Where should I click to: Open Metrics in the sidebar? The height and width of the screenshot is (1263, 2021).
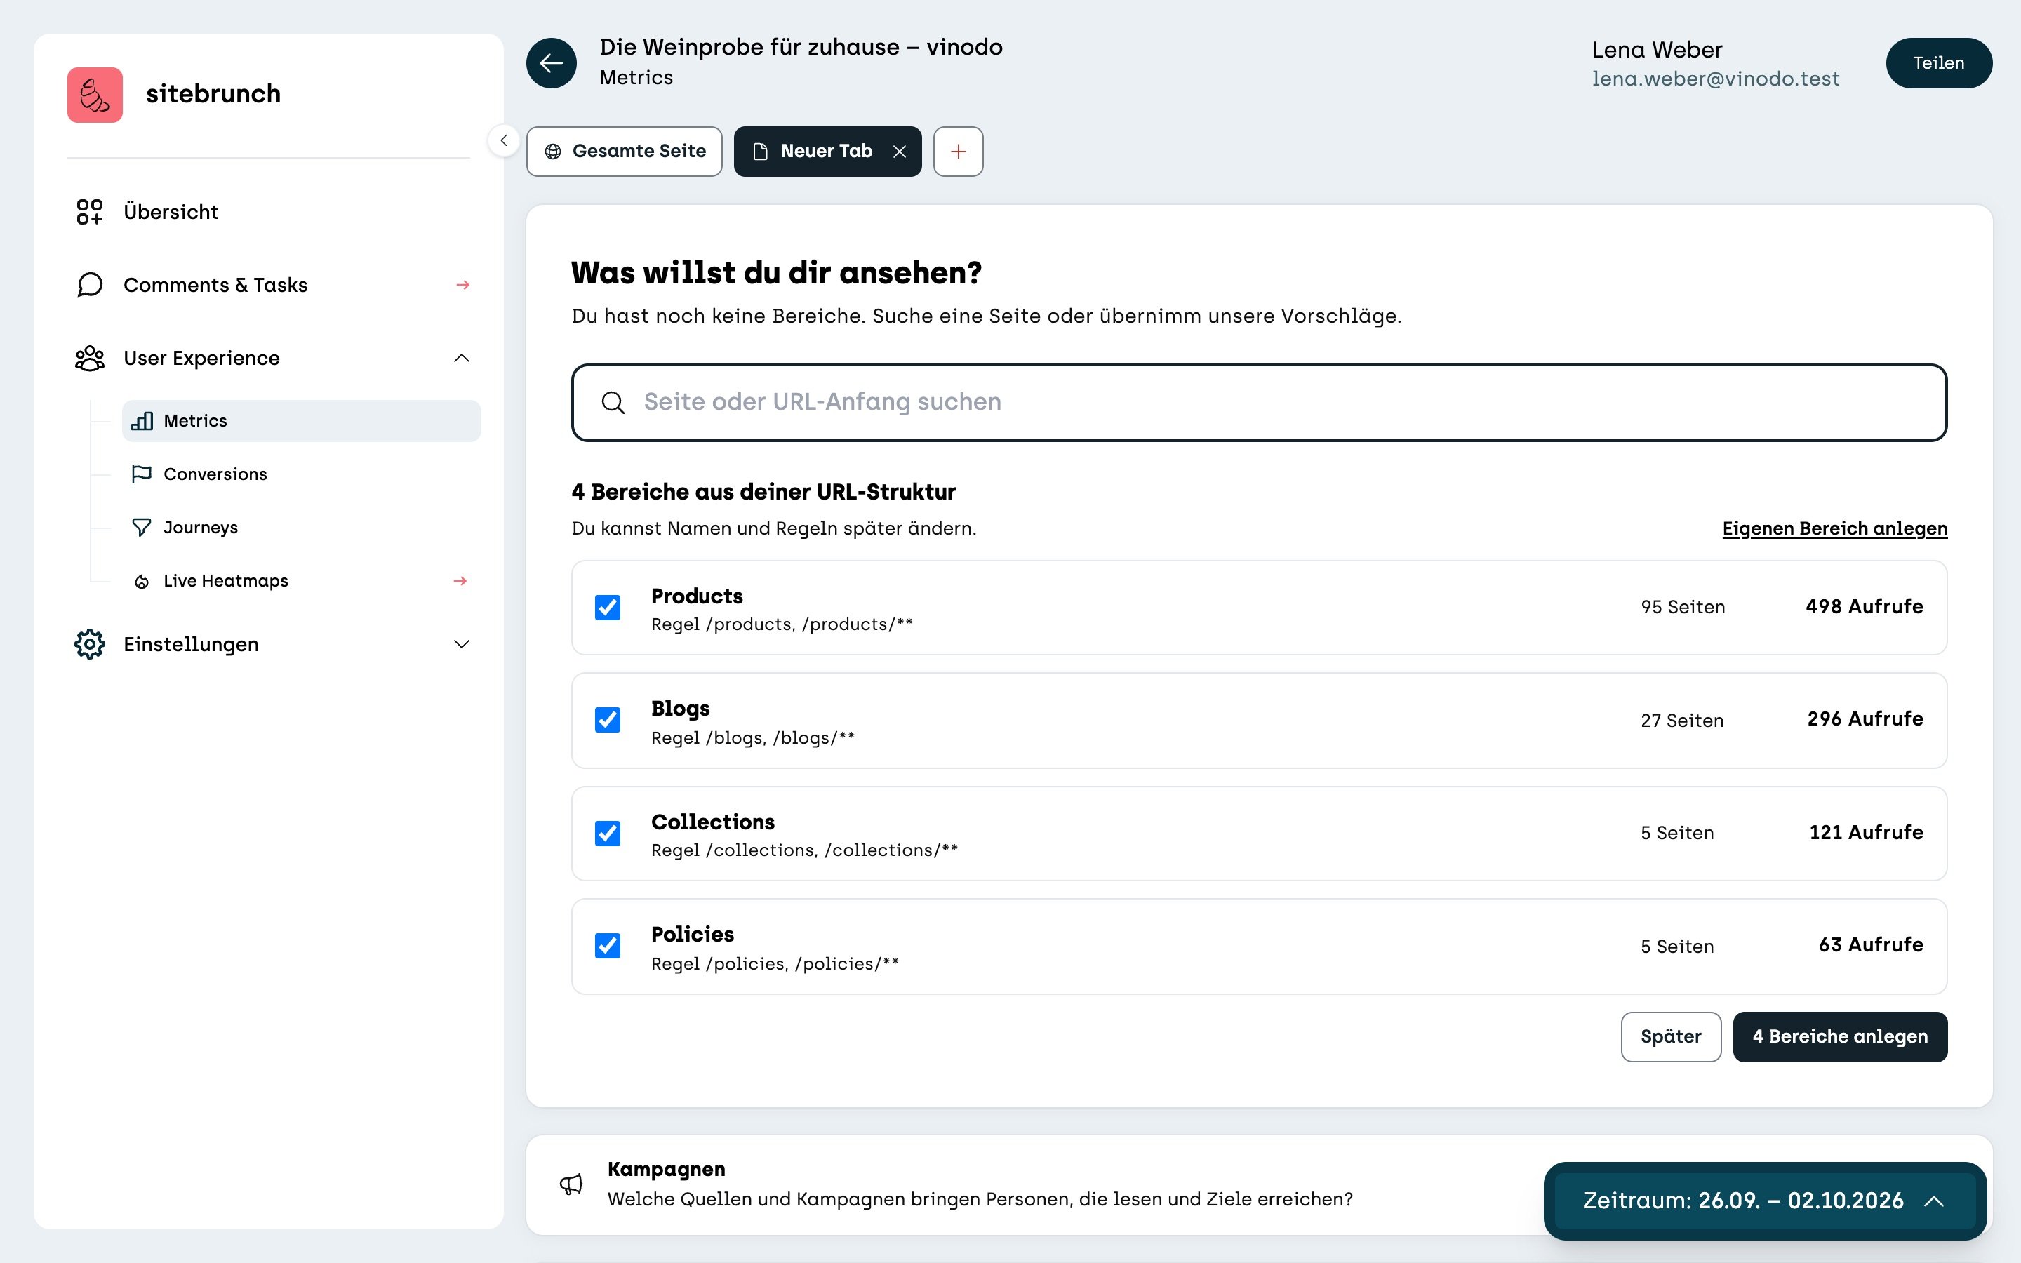coord(302,421)
